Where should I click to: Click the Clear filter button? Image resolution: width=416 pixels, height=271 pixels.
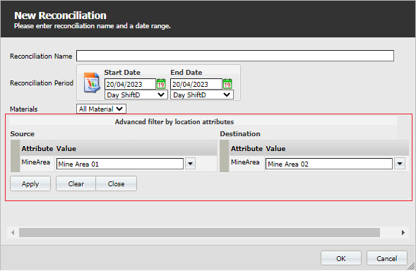(x=76, y=183)
